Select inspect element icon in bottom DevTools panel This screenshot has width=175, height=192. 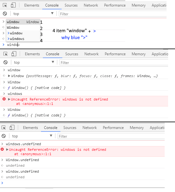4,128
